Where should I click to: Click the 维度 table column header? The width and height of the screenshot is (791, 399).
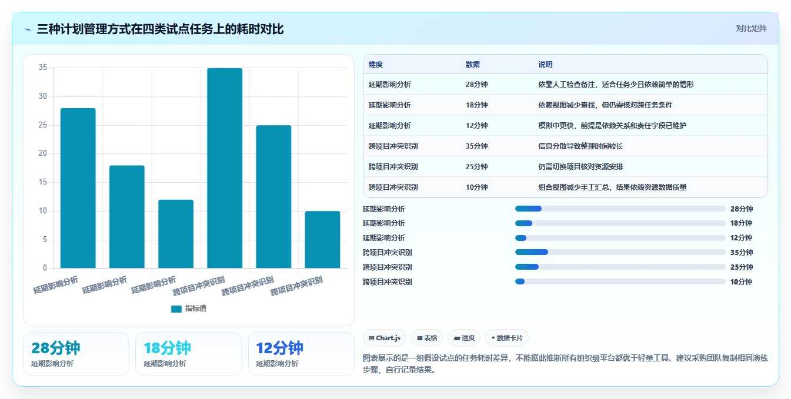tap(376, 65)
